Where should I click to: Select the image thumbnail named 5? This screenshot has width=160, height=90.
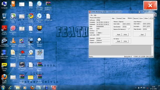(22, 29)
